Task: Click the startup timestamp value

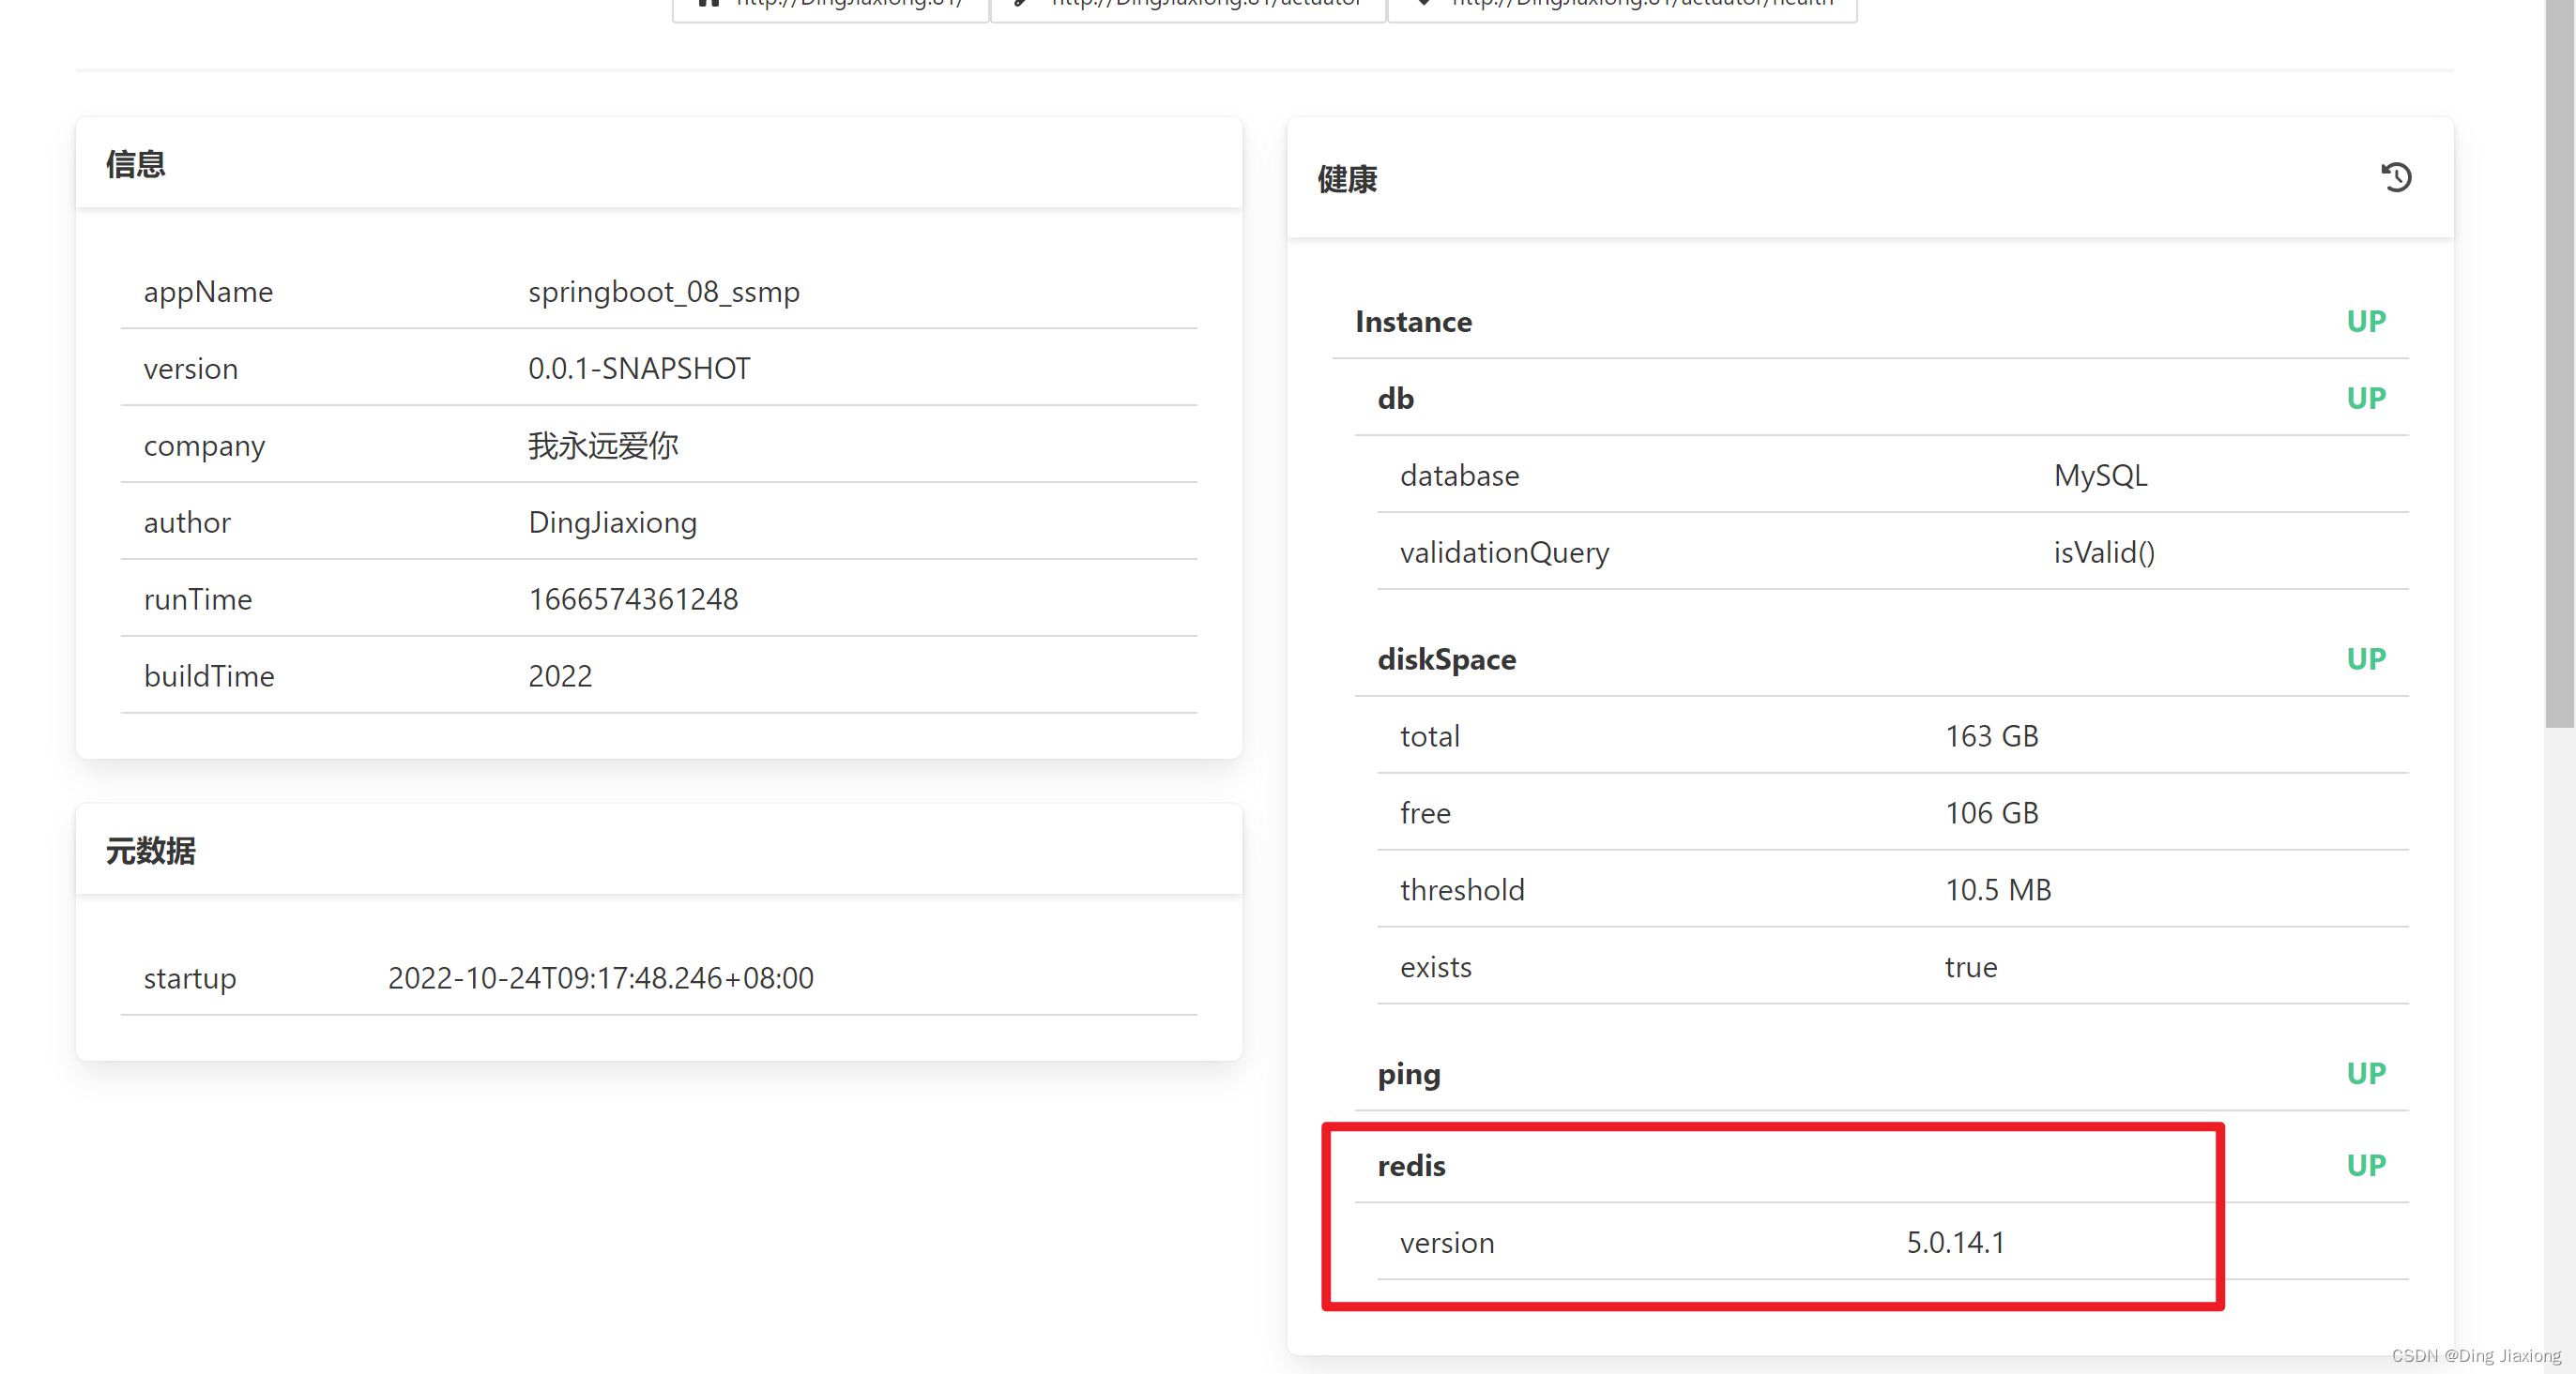Action: coord(600,977)
